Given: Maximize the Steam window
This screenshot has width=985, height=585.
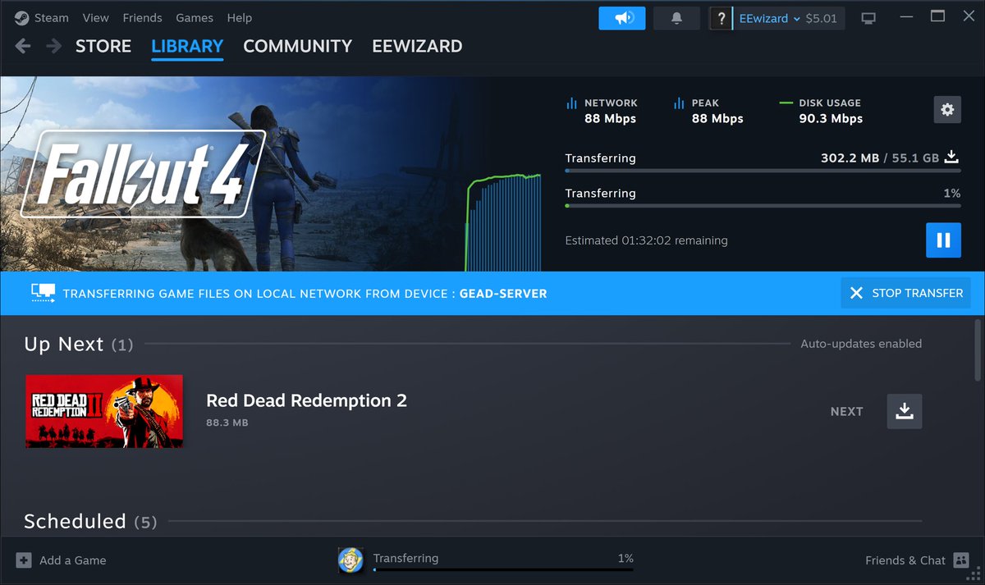Looking at the screenshot, I should click(937, 17).
